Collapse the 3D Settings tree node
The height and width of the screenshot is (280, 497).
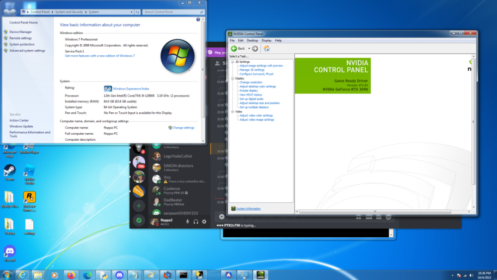(232, 62)
